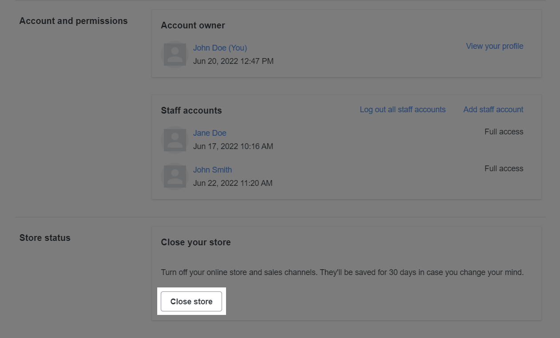The width and height of the screenshot is (560, 338).
Task: Click the Account and permissions section title
Action: (73, 21)
